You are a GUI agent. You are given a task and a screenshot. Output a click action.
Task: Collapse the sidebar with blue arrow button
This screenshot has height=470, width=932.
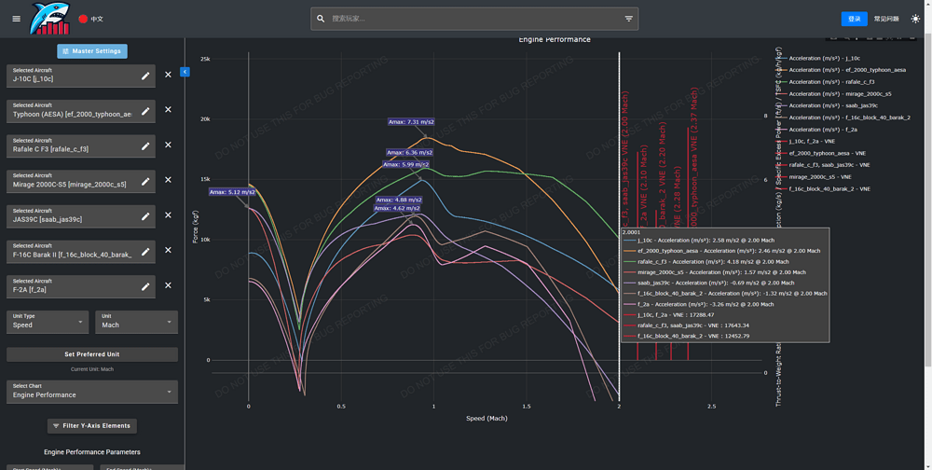click(185, 72)
